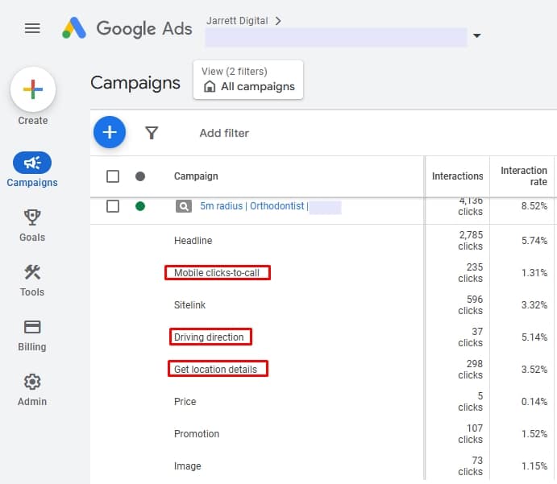
Task: Tick the Orthodontist campaign row checkbox
Action: click(113, 206)
